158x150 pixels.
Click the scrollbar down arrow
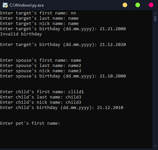click(155, 146)
